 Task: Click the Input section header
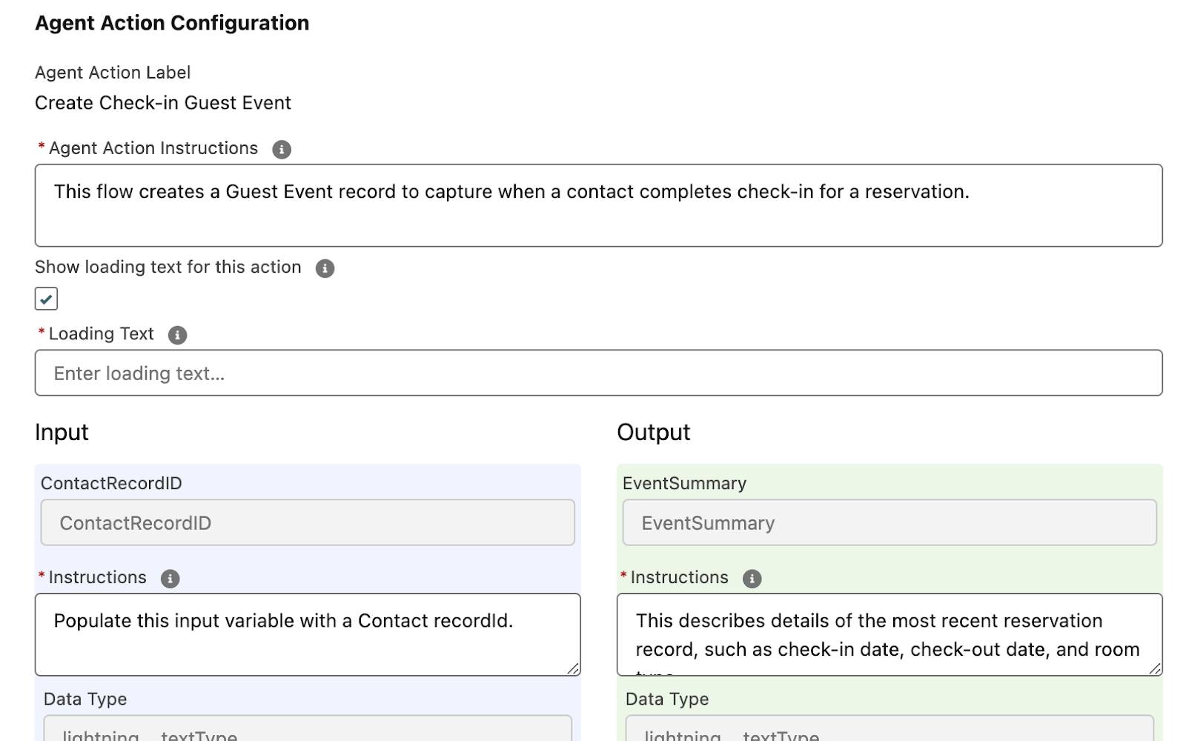pos(62,431)
